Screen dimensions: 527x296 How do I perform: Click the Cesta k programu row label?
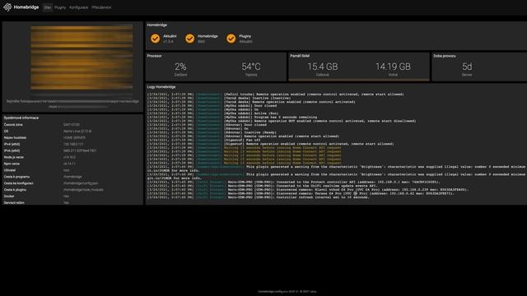pyautogui.click(x=16, y=177)
